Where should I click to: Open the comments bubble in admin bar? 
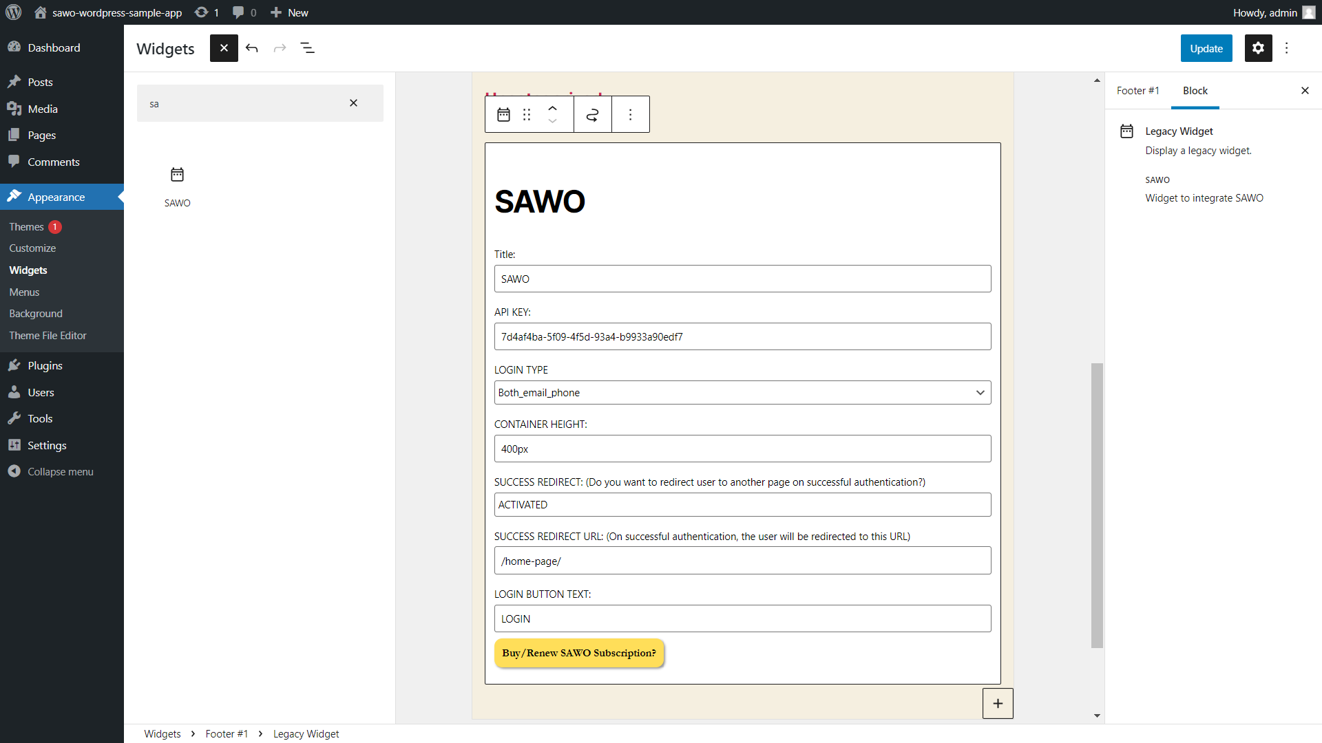pyautogui.click(x=244, y=12)
